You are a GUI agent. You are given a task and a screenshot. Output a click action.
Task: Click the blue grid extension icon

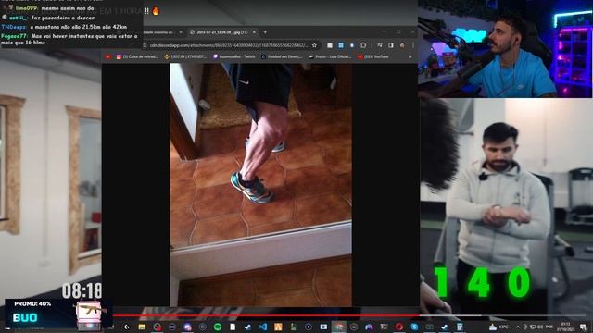tap(341, 45)
